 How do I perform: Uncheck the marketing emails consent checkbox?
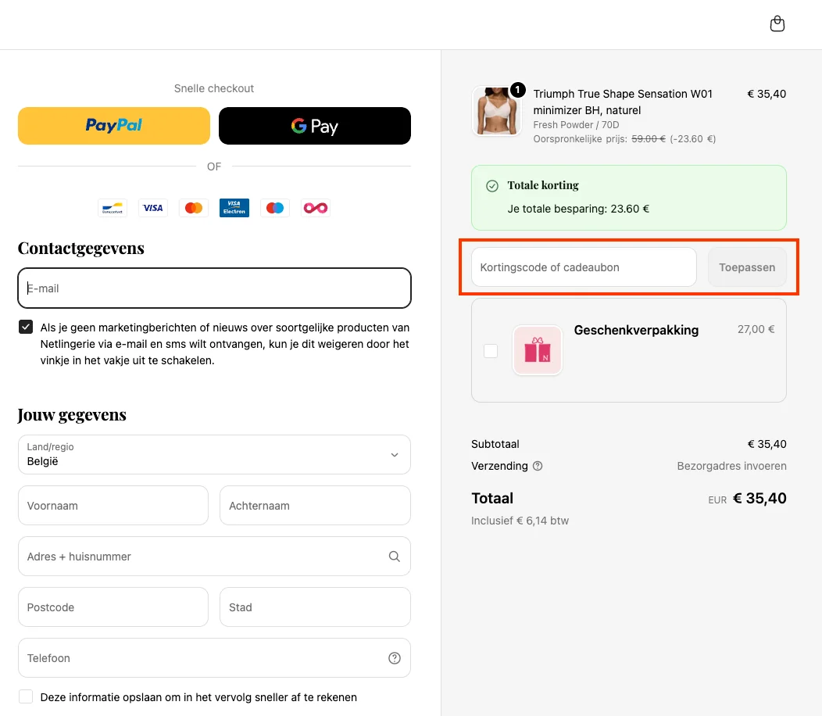pyautogui.click(x=25, y=327)
